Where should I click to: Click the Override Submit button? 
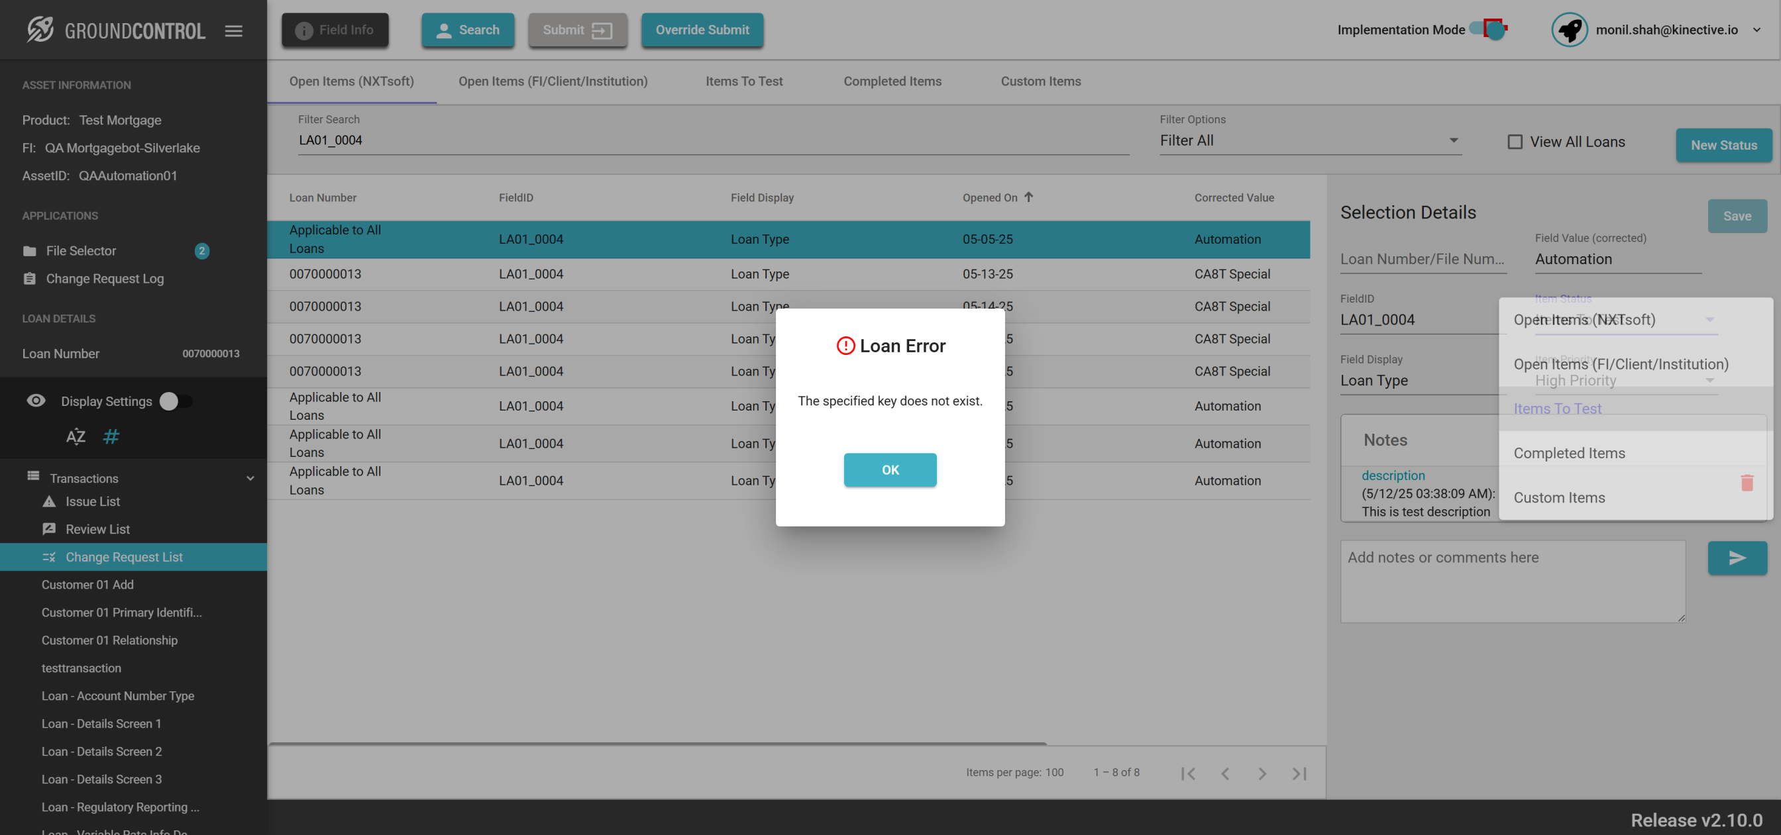(702, 30)
